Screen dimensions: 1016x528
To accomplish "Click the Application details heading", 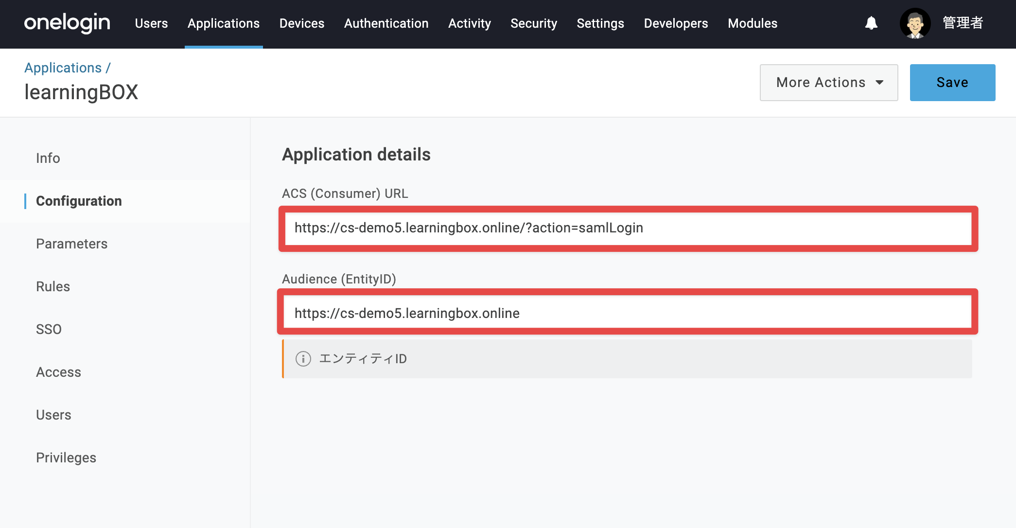I will [356, 155].
